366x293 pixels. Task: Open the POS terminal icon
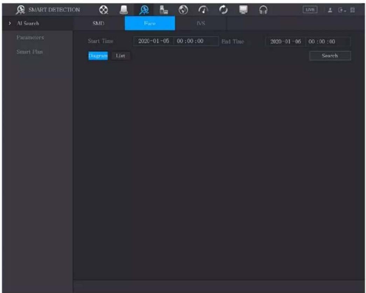pyautogui.click(x=164, y=10)
